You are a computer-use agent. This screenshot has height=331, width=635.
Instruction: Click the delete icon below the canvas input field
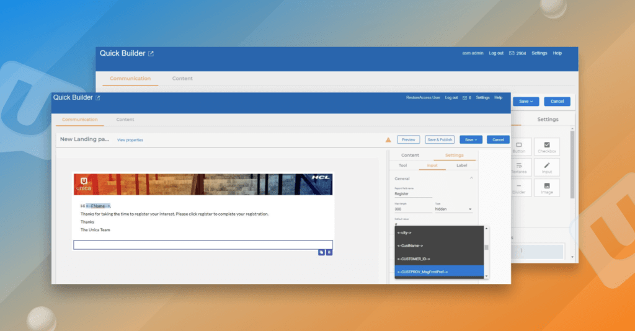click(x=329, y=252)
